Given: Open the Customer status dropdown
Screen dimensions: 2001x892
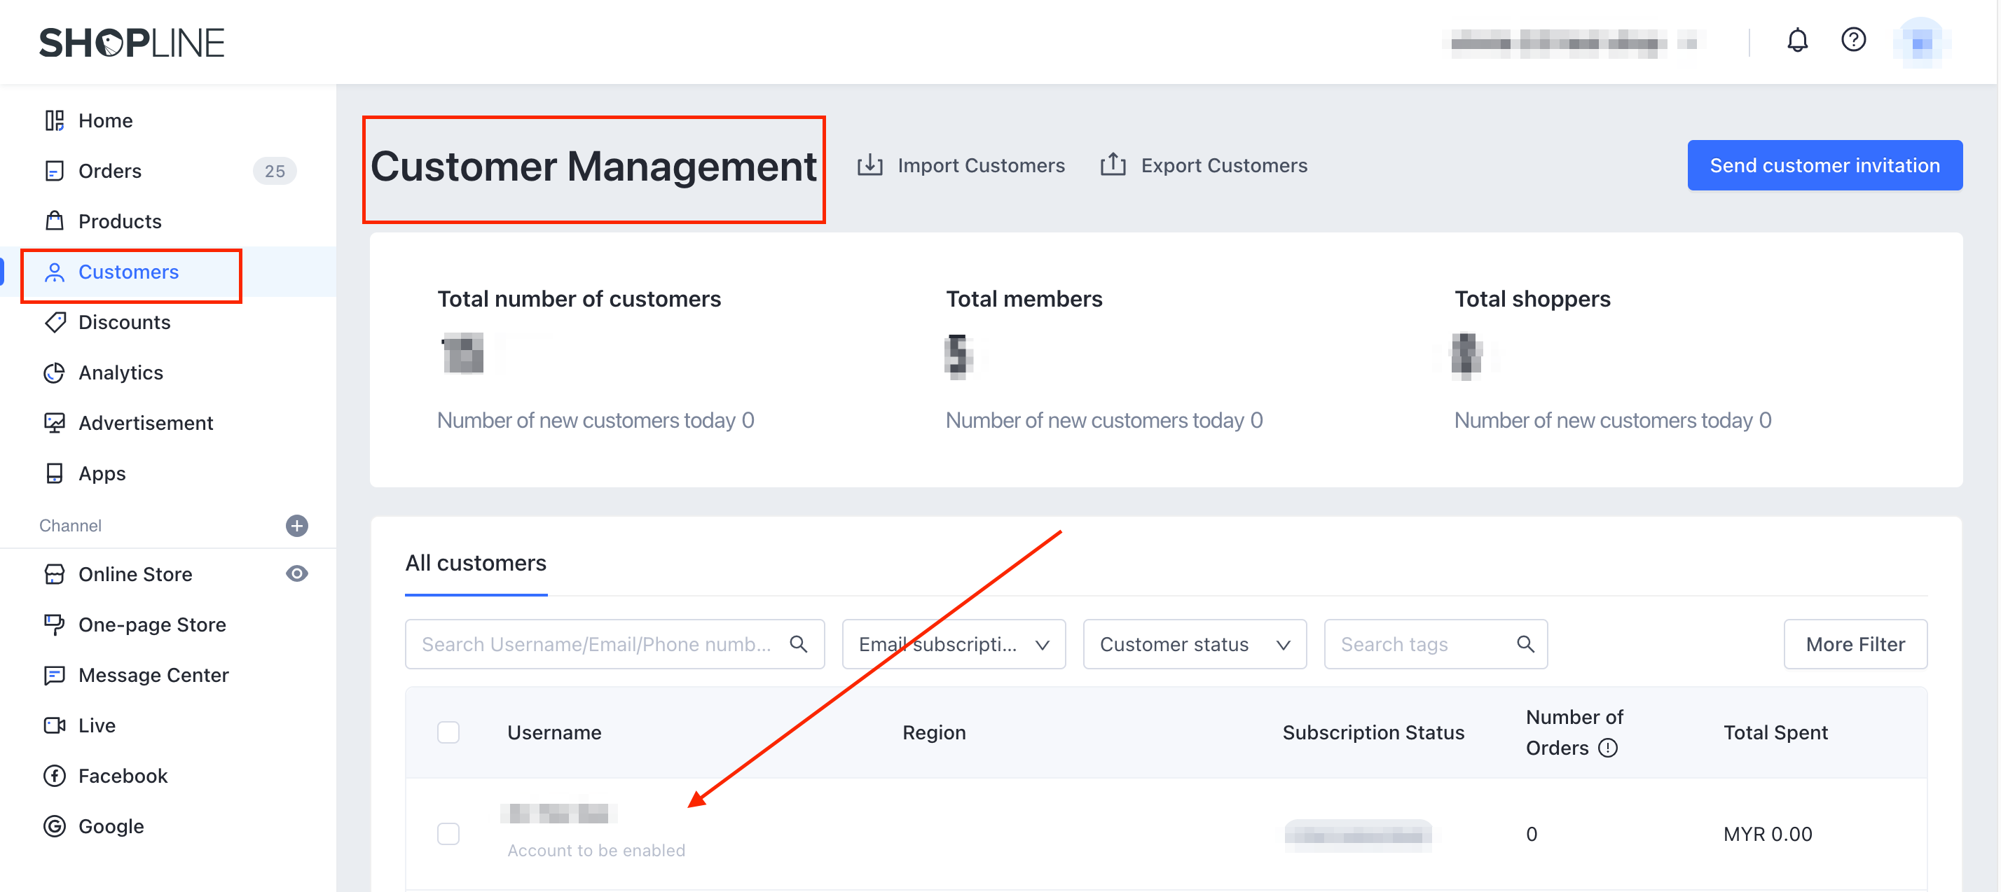Looking at the screenshot, I should click(1194, 643).
